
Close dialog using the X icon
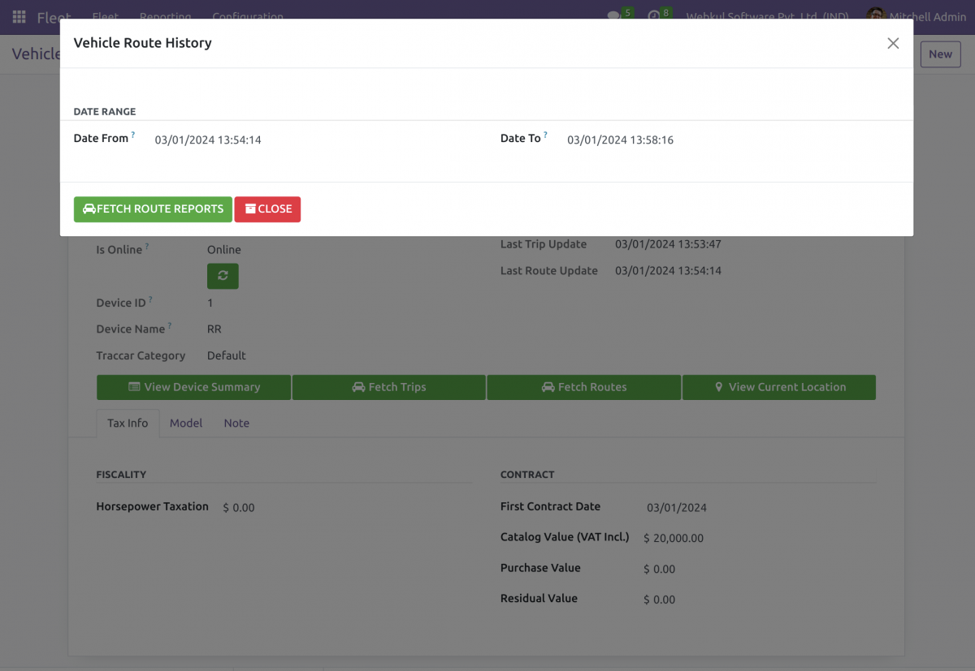tap(893, 44)
